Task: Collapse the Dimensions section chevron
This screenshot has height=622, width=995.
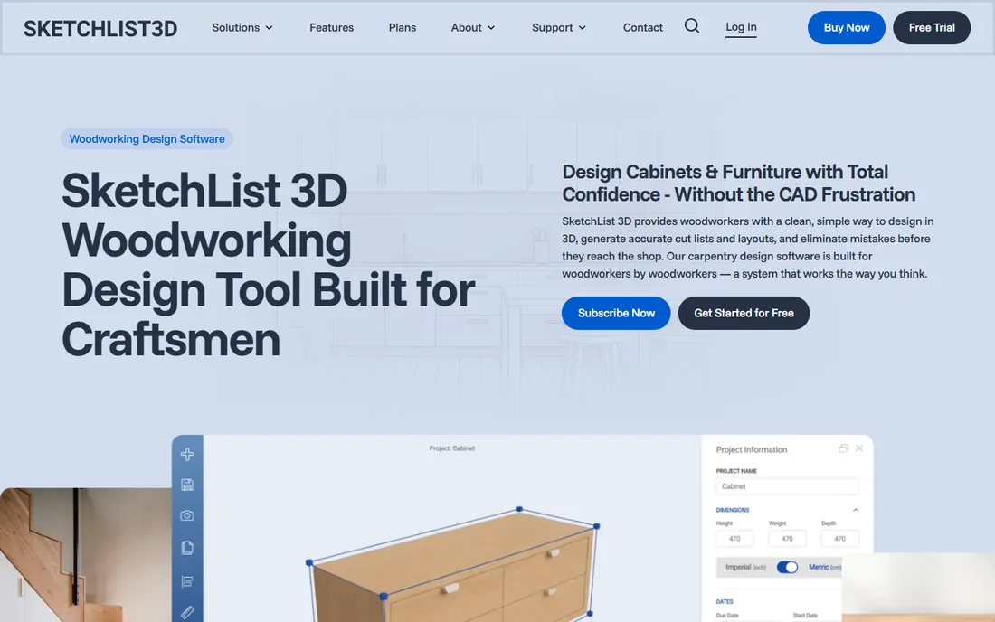Action: (856, 510)
